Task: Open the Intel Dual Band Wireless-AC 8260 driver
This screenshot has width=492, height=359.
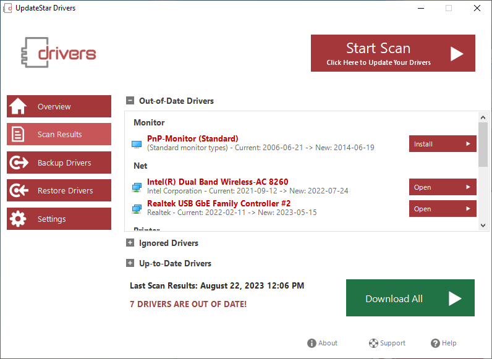Action: point(442,187)
